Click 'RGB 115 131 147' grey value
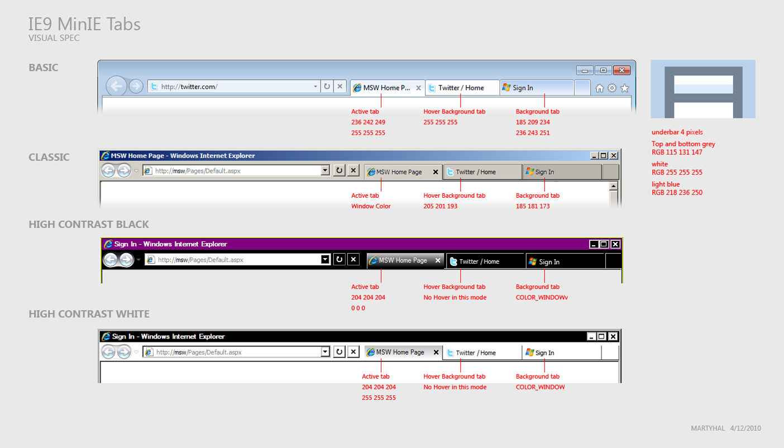The height and width of the screenshot is (448, 784). (677, 152)
